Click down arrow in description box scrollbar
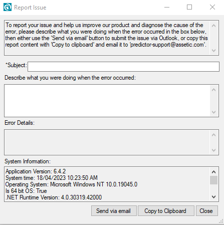 tap(213, 112)
